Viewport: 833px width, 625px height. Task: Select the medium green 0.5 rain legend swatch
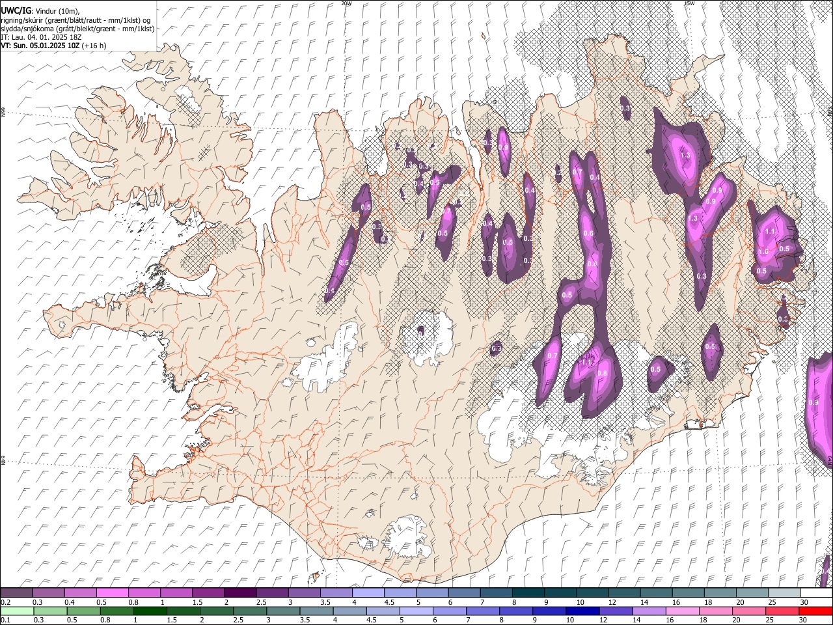(84, 611)
